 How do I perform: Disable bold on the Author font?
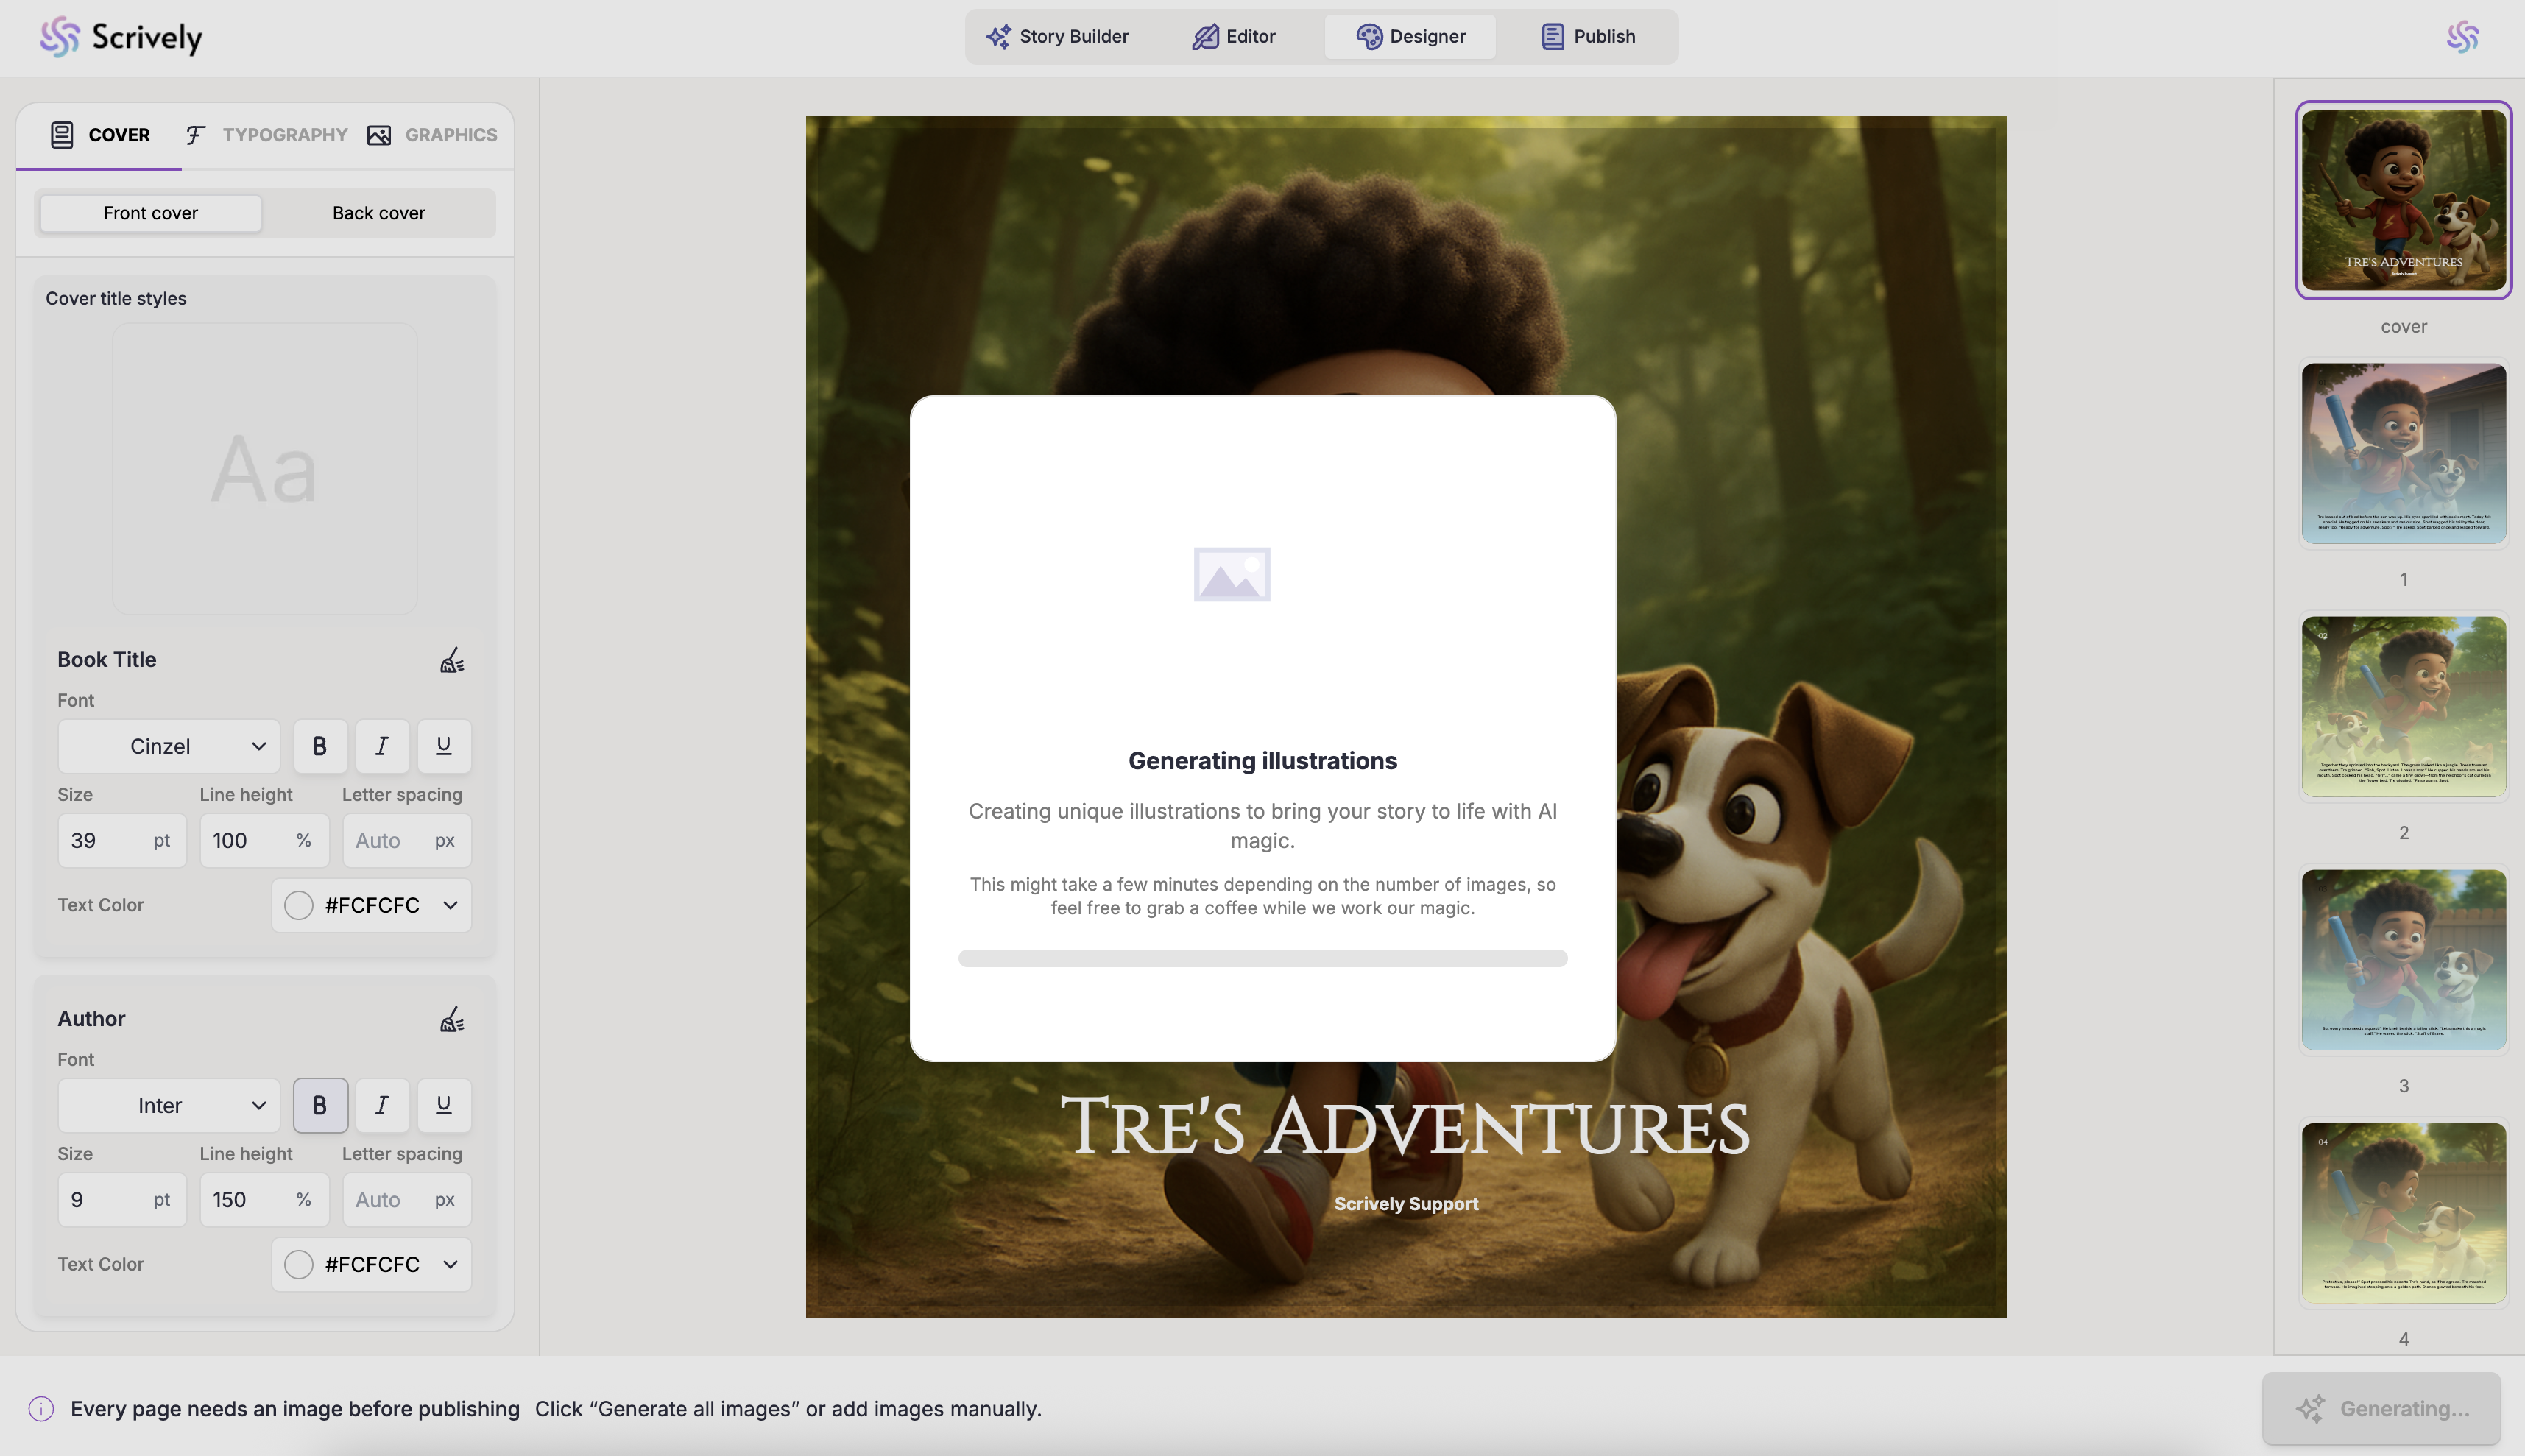point(320,1105)
